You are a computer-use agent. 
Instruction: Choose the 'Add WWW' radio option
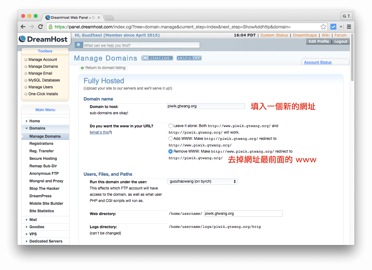click(170, 139)
